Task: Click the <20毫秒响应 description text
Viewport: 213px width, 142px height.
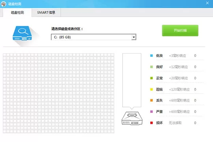Action: point(178,78)
